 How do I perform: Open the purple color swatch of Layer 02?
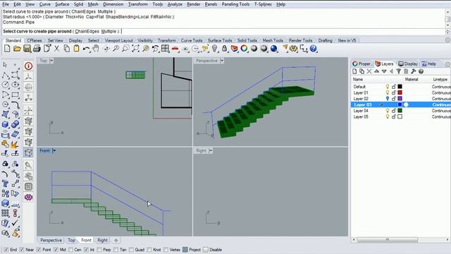coord(400,99)
